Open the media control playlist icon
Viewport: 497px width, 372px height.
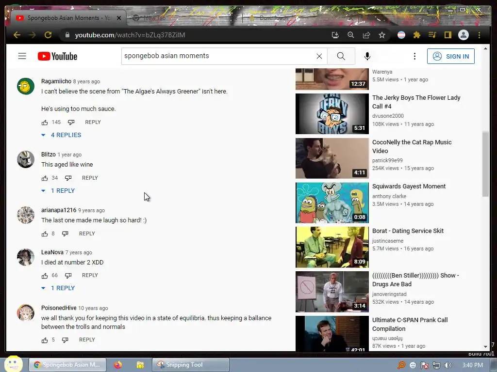432,35
